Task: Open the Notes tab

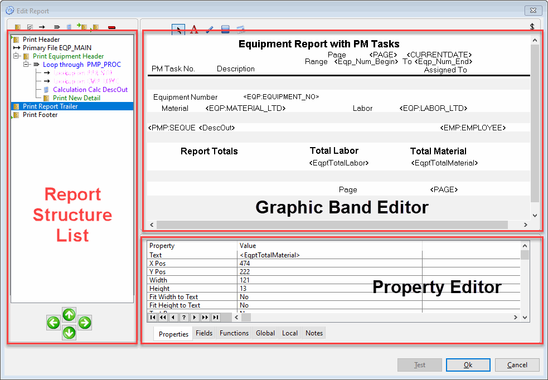Action: (x=314, y=333)
